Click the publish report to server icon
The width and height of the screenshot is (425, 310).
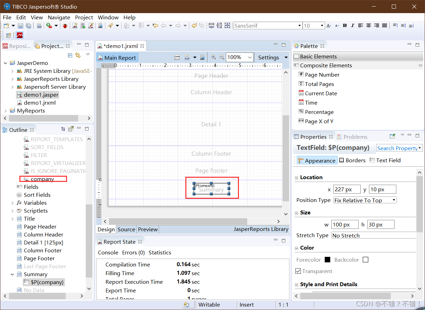(x=100, y=26)
